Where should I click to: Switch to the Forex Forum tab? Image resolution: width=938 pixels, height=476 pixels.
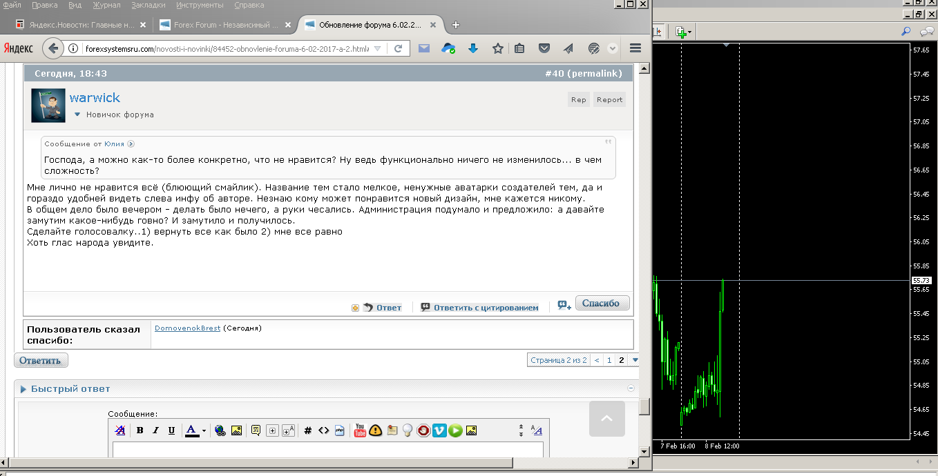pos(218,25)
